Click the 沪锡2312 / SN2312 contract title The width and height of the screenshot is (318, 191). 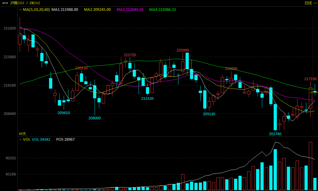(x=25, y=3)
